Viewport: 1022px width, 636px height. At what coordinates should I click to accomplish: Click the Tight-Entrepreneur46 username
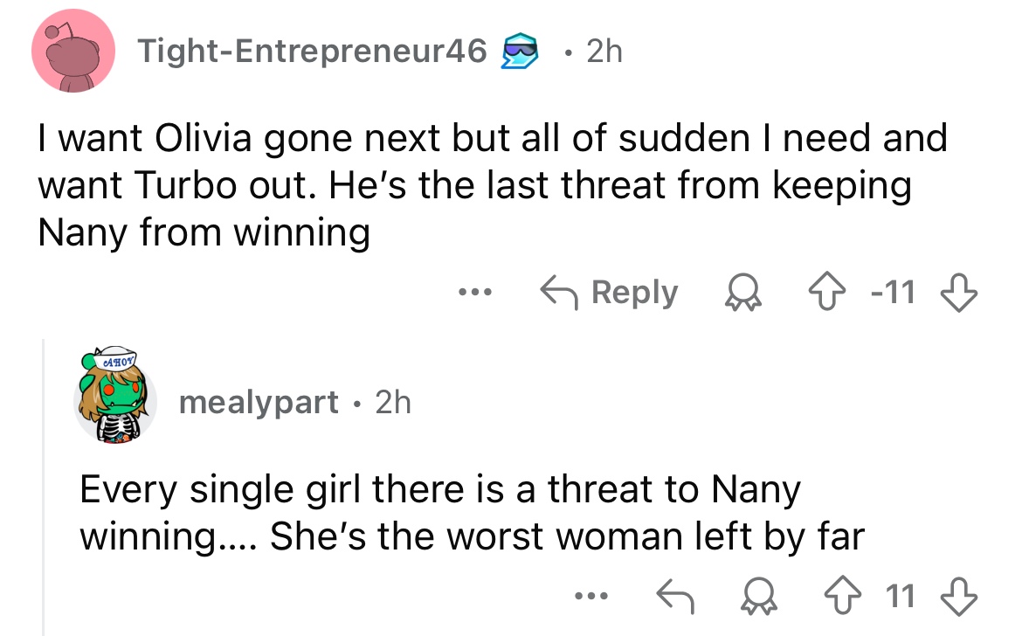point(312,51)
